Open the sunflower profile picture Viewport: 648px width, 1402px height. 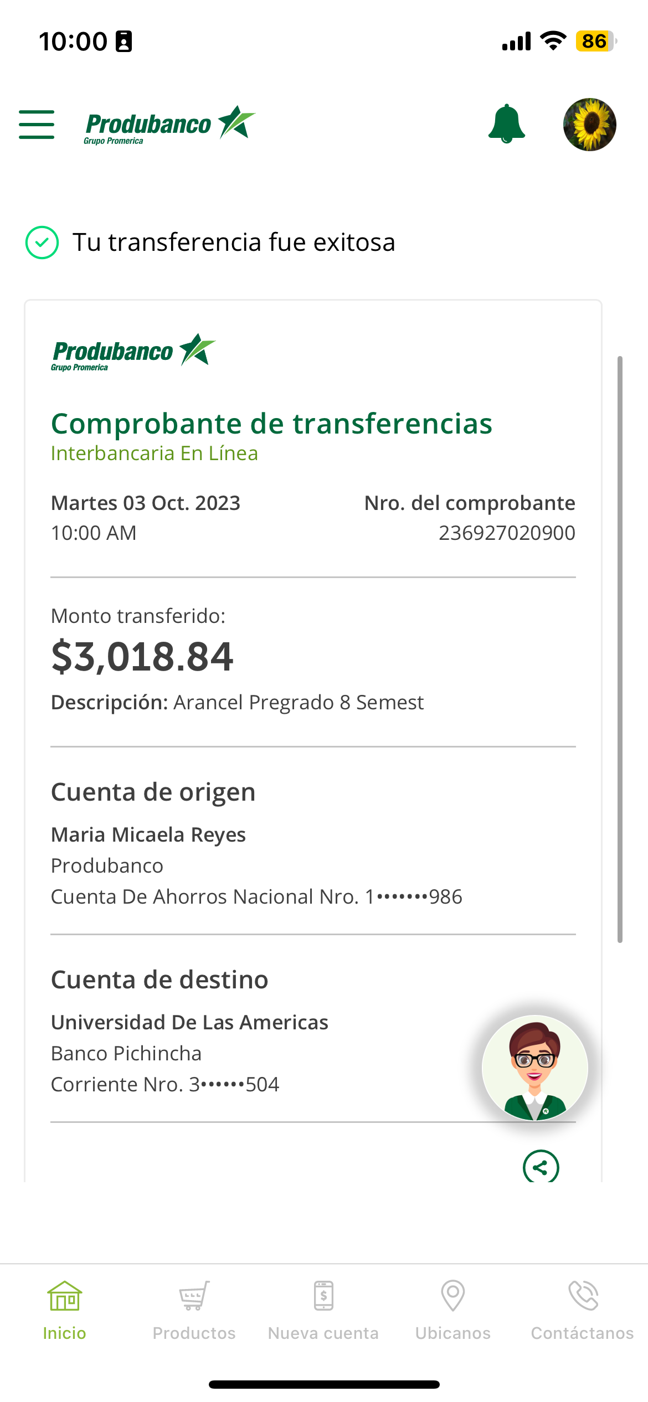click(x=589, y=125)
